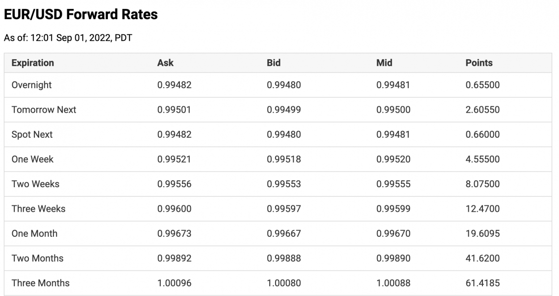Click Points value 2.60550
559x296 pixels.
pos(483,110)
